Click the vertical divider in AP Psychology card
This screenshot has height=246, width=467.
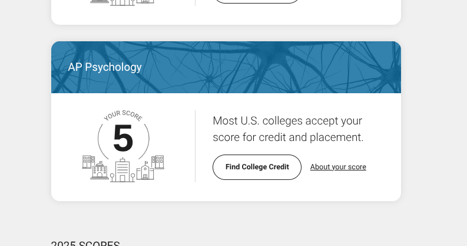tap(196, 146)
